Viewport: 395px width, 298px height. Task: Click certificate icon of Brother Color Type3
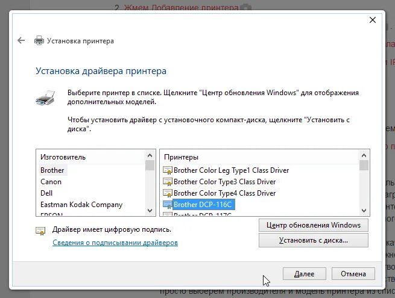pyautogui.click(x=167, y=182)
